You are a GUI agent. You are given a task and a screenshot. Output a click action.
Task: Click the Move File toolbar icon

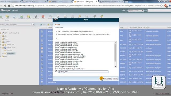pos(21,17)
